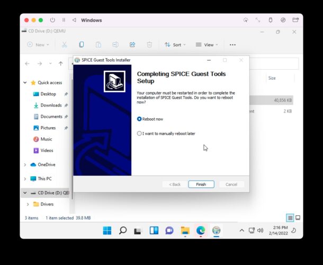Minimize the SPICE Guest Tools Installer
The image size is (323, 265).
209,60
